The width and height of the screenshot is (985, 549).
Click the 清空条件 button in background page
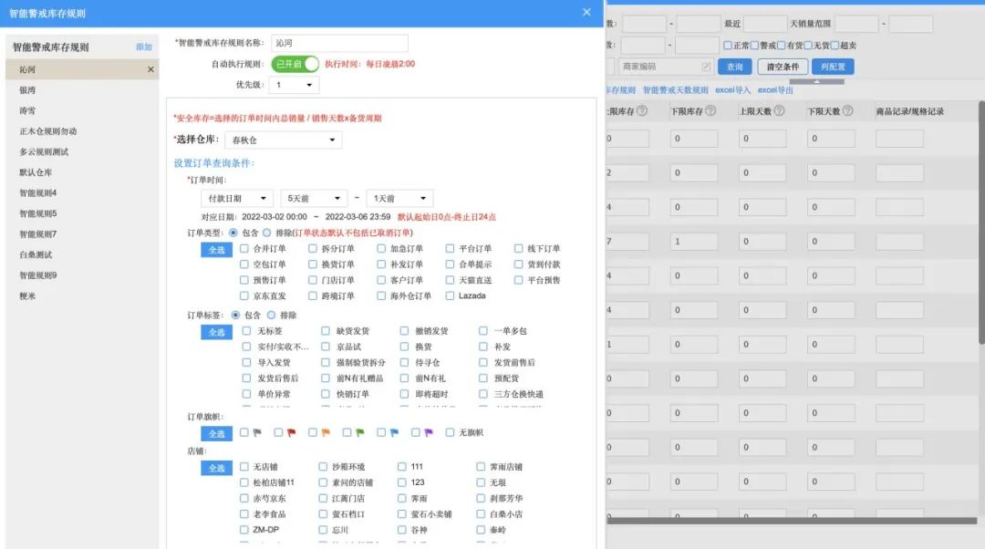pyautogui.click(x=783, y=67)
